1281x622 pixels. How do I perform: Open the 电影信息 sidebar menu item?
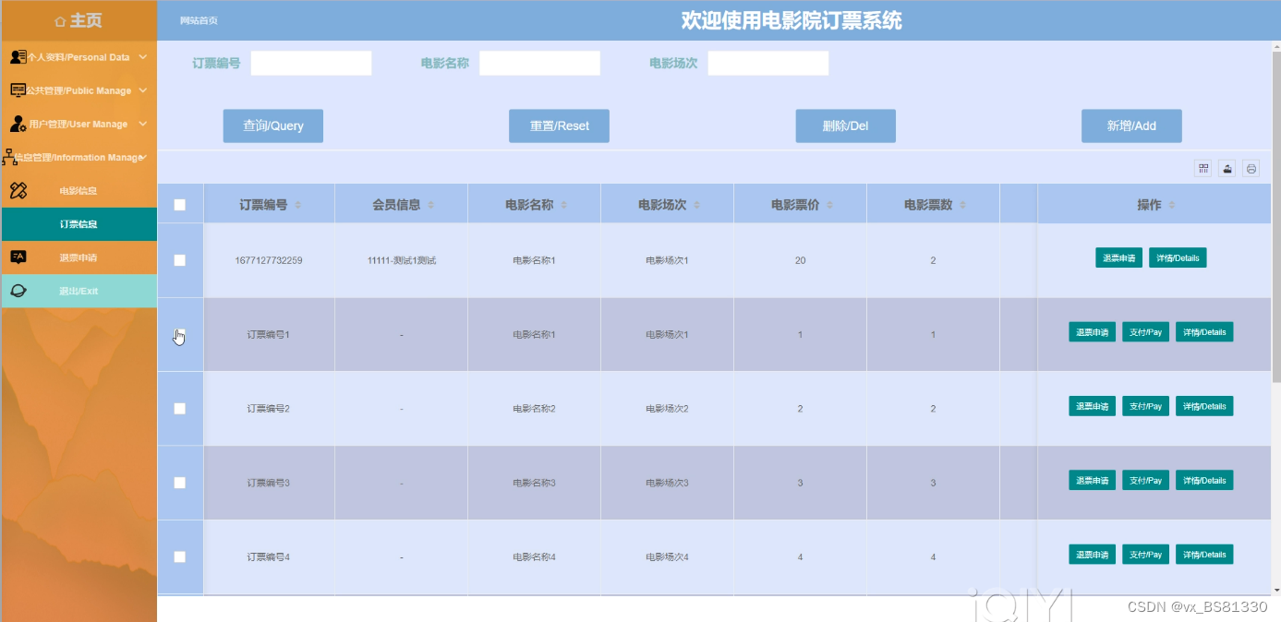click(79, 191)
